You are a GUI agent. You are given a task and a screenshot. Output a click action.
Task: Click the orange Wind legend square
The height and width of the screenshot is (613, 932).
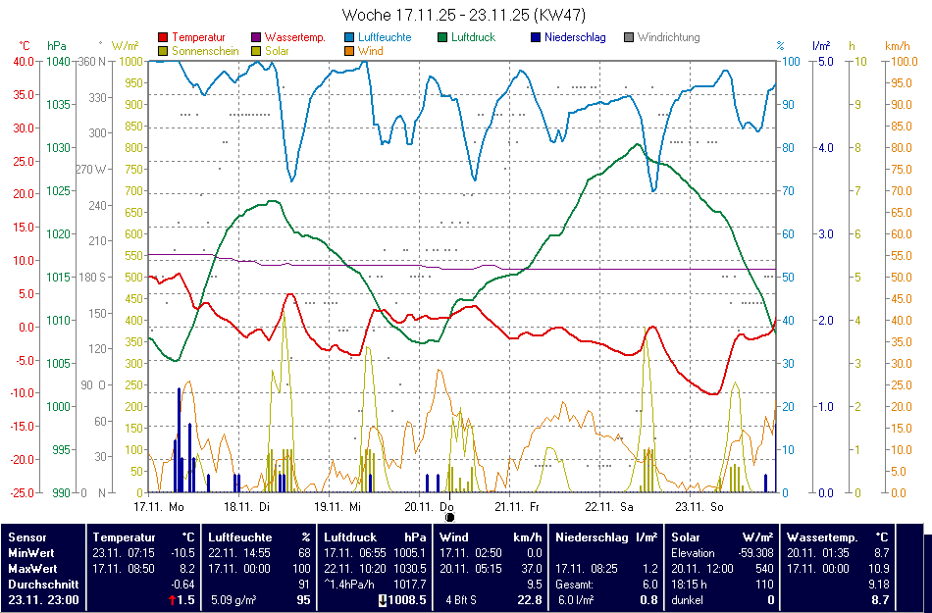click(x=350, y=50)
